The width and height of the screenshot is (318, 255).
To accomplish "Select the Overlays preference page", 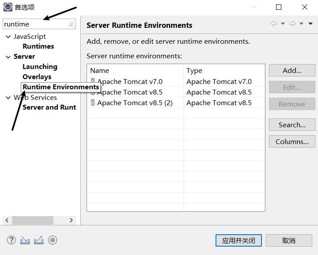I will [37, 77].
